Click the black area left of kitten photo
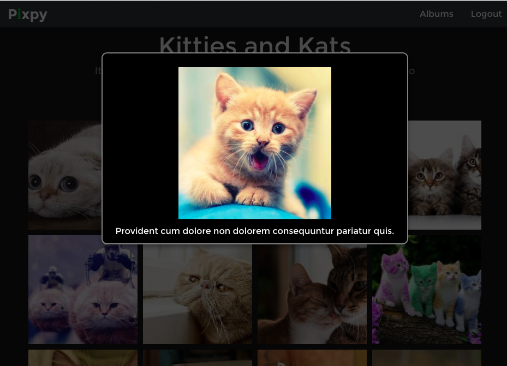507x366 pixels. [140, 143]
